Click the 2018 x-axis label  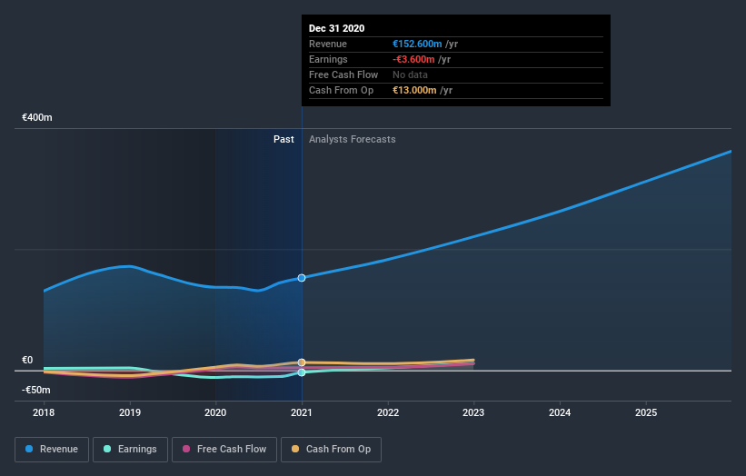pyautogui.click(x=44, y=412)
